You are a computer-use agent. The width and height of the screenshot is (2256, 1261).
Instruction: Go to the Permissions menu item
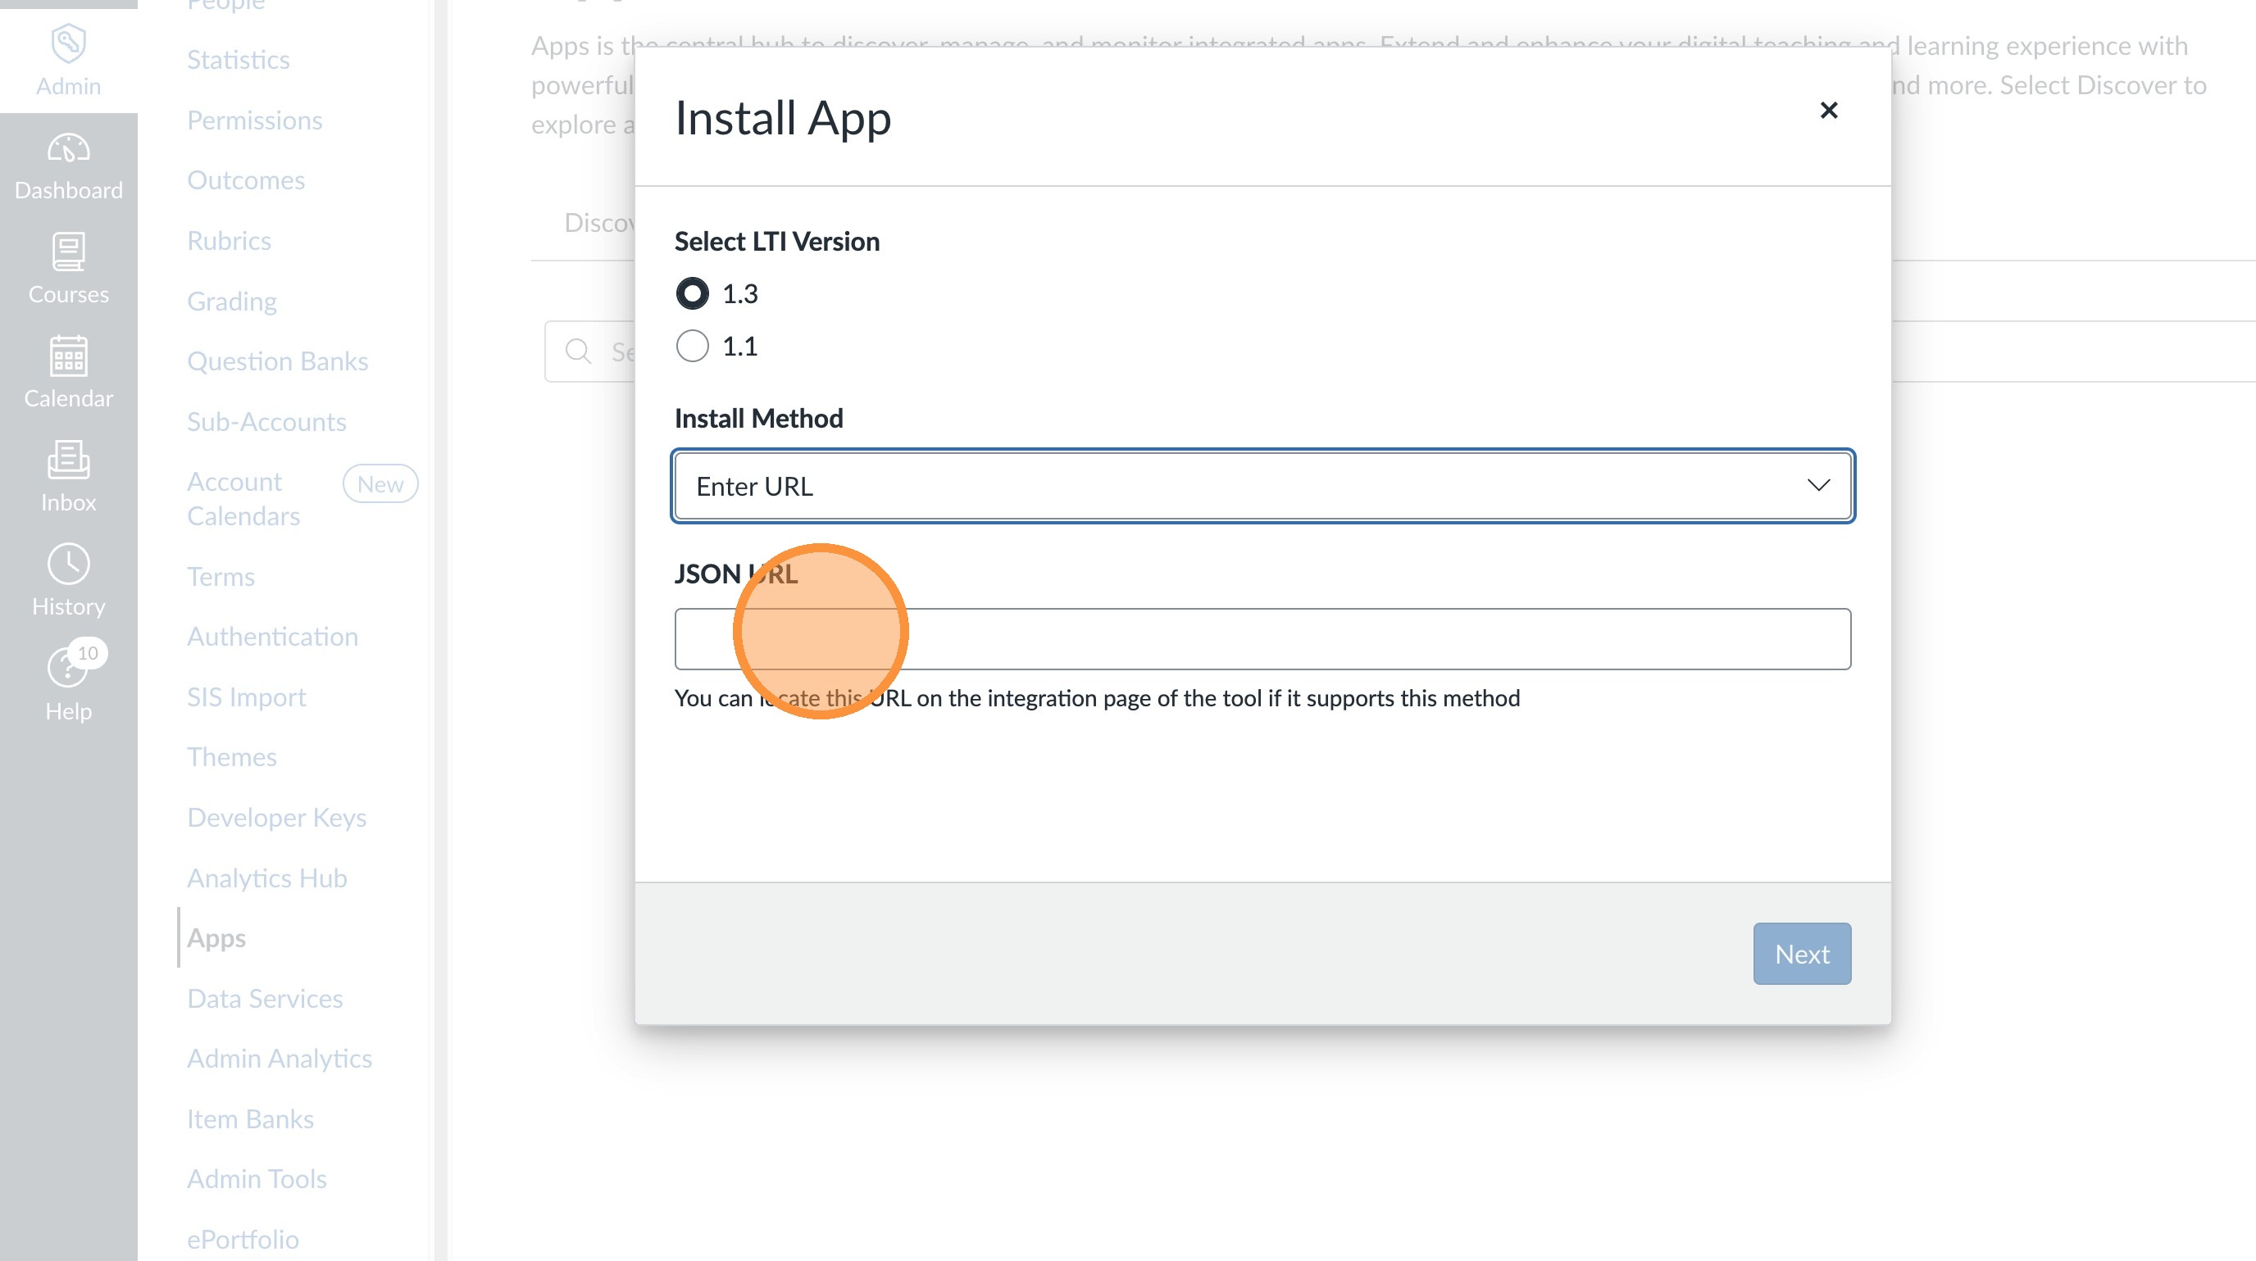point(254,120)
